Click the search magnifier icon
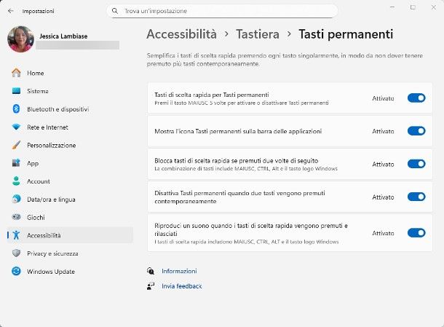Screen dimensions: 444x327 coord(116,12)
